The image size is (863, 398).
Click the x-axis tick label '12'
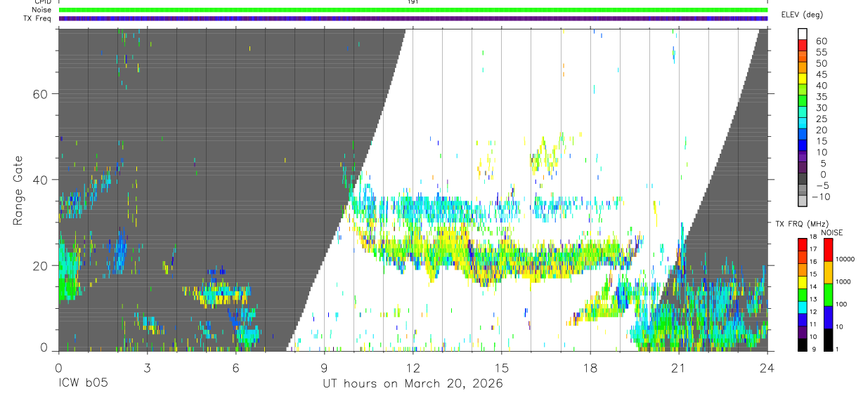coord(413,367)
